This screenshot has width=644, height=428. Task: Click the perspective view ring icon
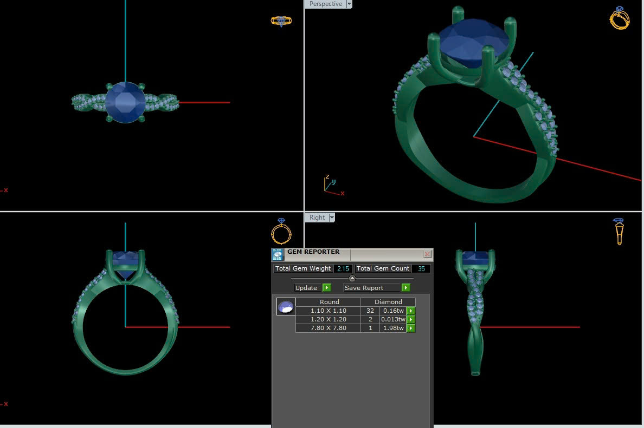(x=619, y=18)
